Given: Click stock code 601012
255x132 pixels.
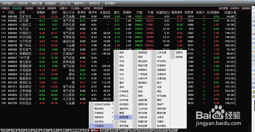Looking at the screenshot, I should 12,79.
